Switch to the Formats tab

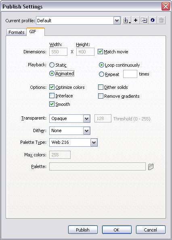click(17, 32)
